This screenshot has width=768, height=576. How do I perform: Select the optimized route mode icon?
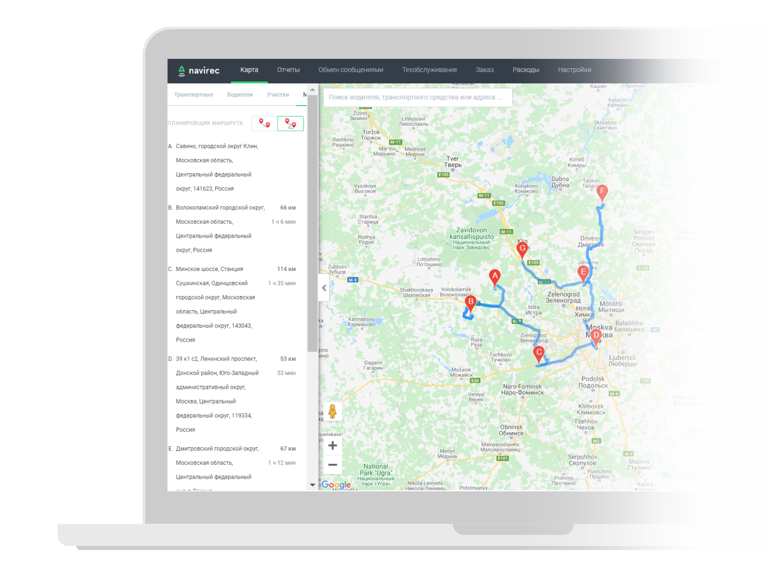pos(290,124)
